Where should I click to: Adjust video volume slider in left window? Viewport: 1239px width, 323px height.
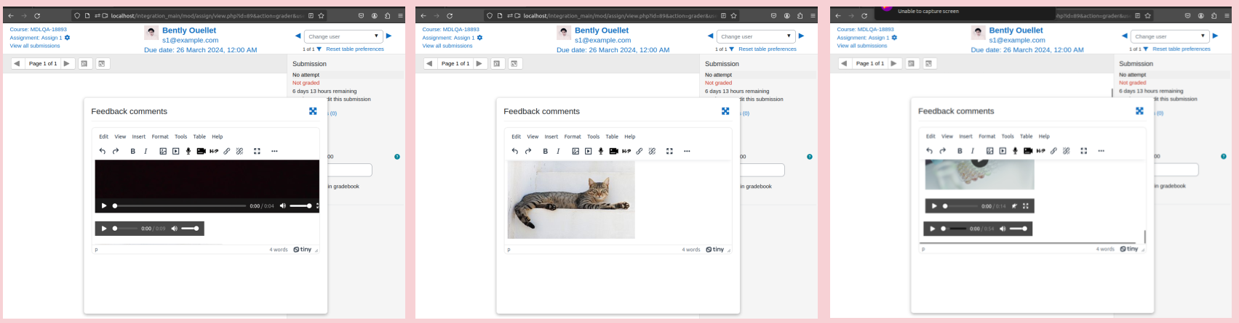301,206
